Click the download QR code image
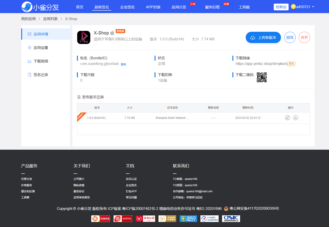Viewport: 329px width, 227px height. (262, 77)
